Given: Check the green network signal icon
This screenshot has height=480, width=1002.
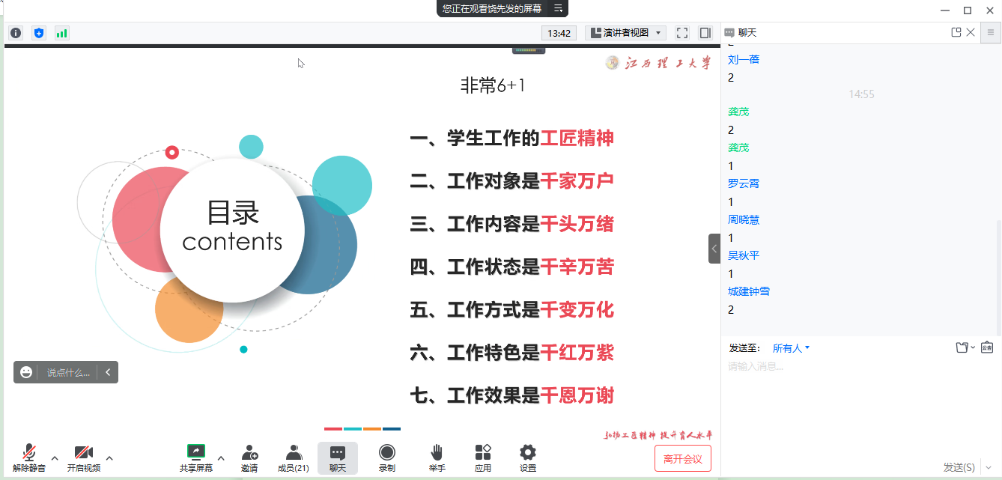Looking at the screenshot, I should [61, 33].
